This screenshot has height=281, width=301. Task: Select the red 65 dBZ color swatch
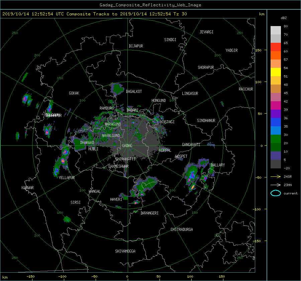point(276,47)
